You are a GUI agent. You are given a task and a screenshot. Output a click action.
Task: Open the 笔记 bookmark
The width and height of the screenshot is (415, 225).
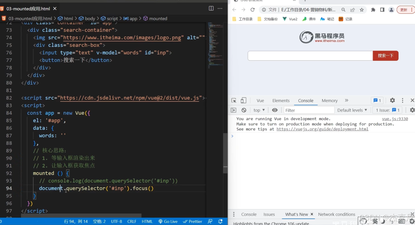tap(327, 19)
